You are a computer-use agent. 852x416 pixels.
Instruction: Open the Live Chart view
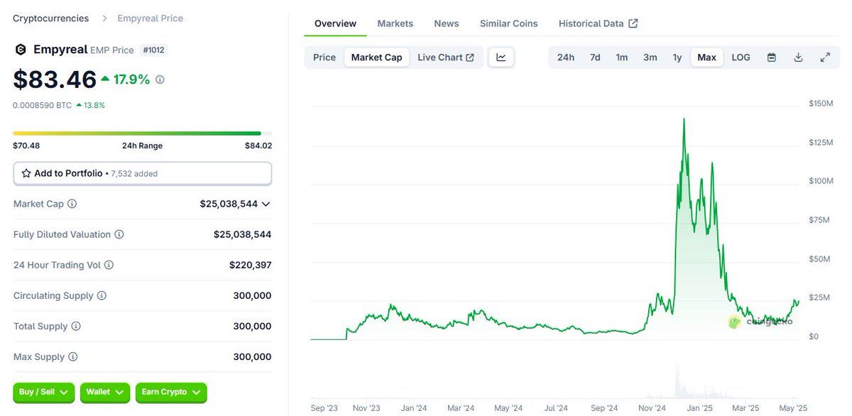click(446, 58)
